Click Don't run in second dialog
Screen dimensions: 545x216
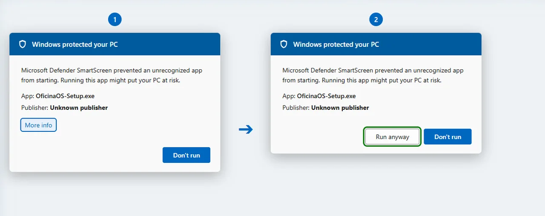click(x=447, y=137)
